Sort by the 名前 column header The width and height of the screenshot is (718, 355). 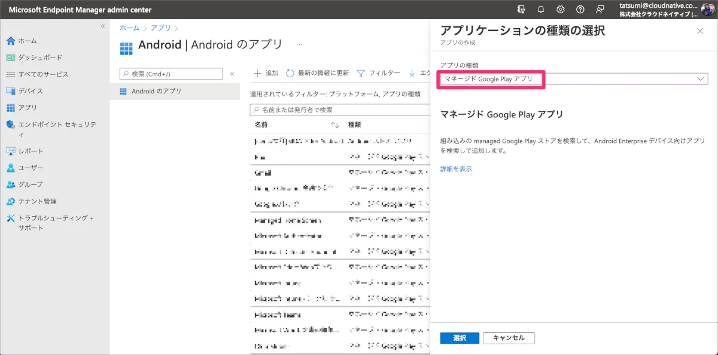(x=261, y=125)
